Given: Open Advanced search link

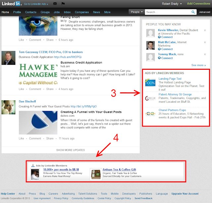Looking at the screenshot, I should click(x=205, y=12).
